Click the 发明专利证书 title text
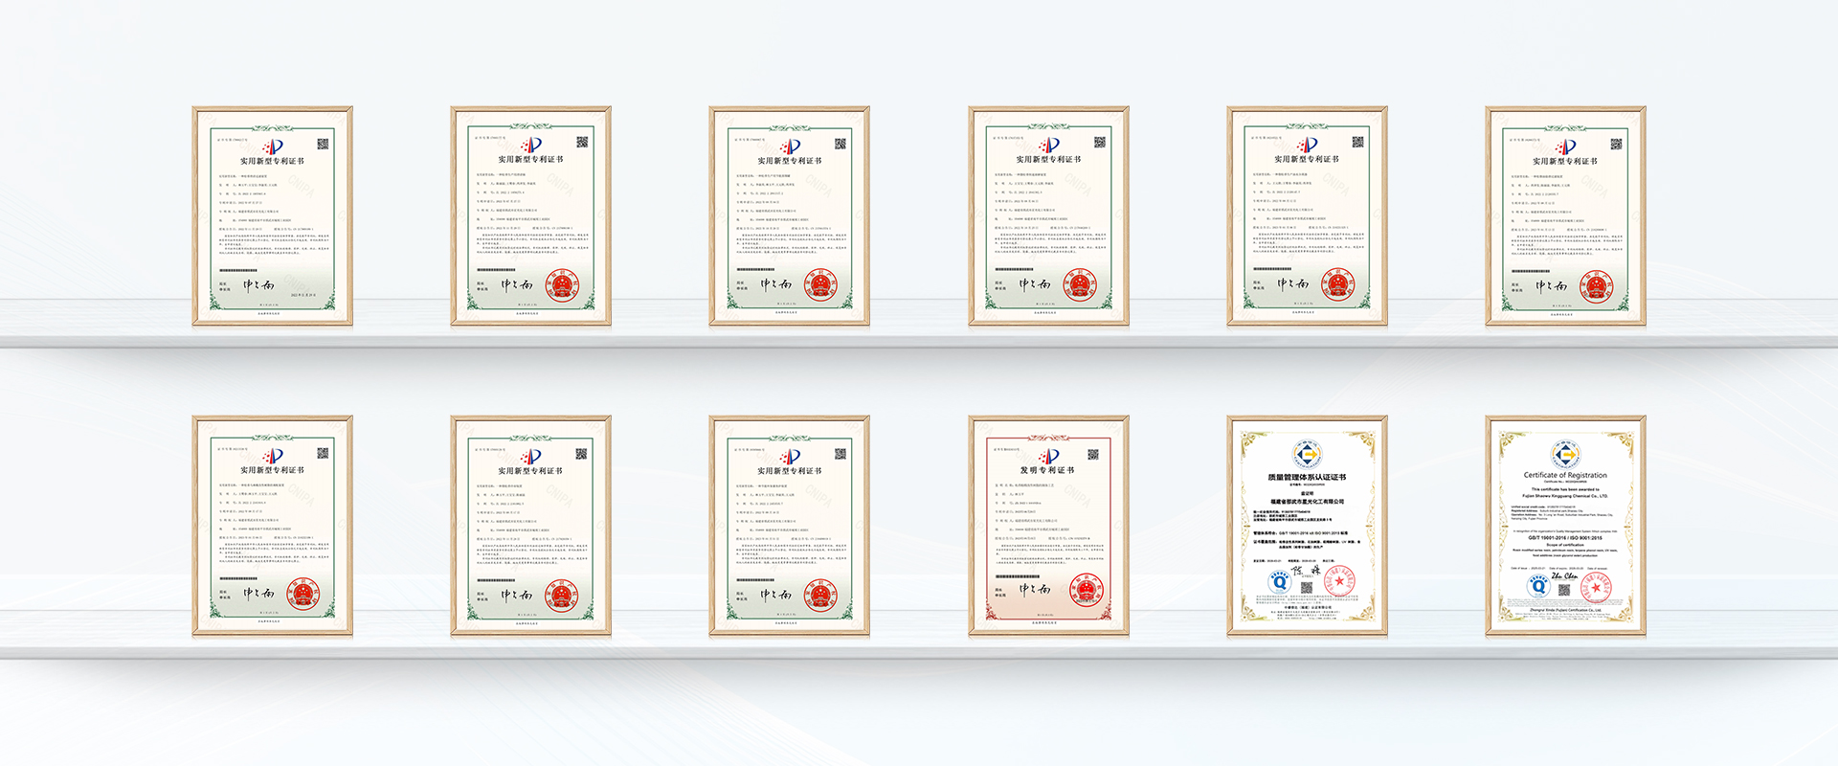 click(x=1047, y=470)
